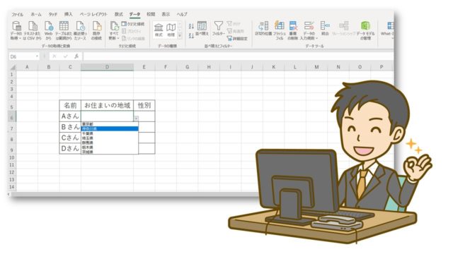Open Queries & Connections (クエリと接続) pane
The height and width of the screenshot is (254, 453).
[x=133, y=24]
